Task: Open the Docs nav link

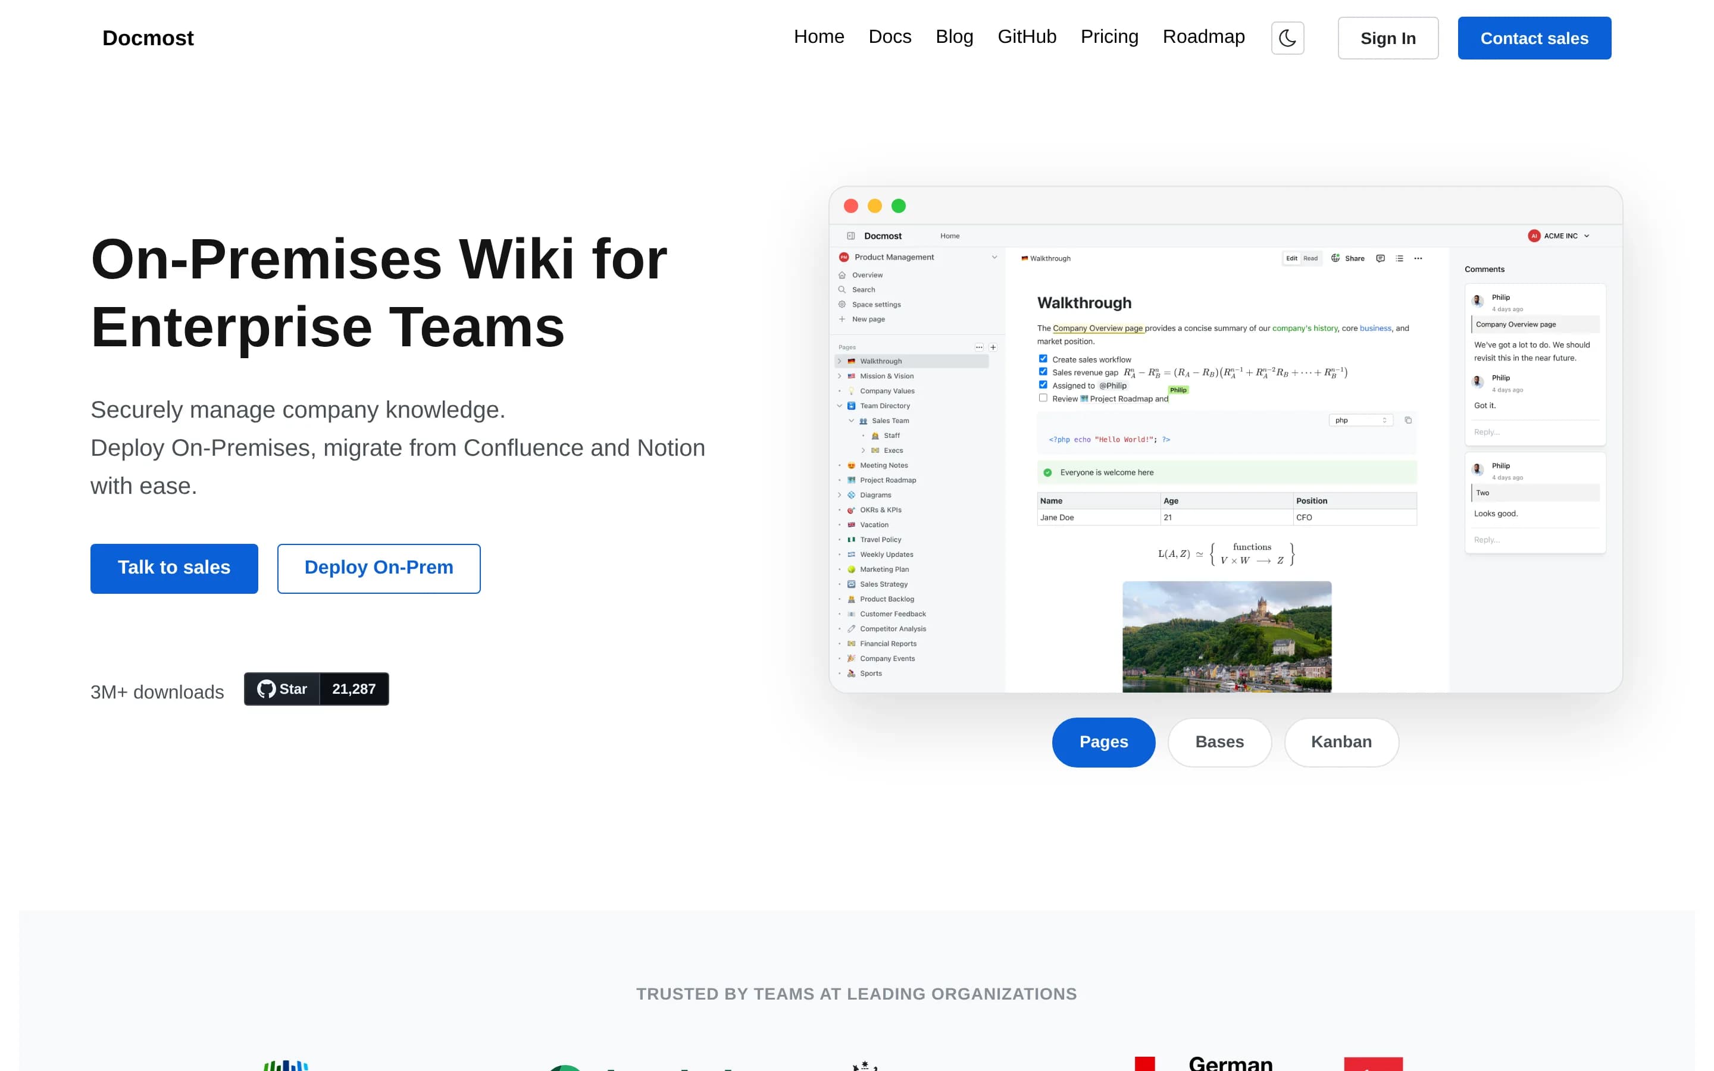Action: pos(890,37)
